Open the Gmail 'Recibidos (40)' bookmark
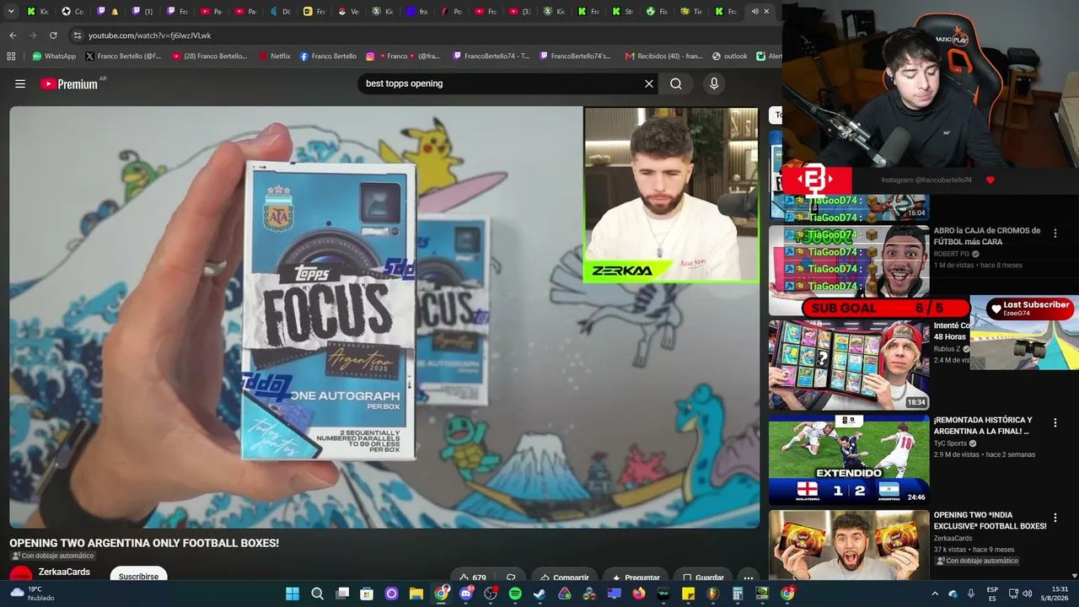This screenshot has height=607, width=1079. point(663,56)
